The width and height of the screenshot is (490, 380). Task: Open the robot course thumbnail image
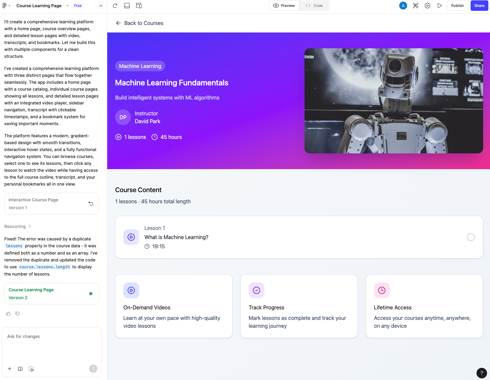(394, 101)
